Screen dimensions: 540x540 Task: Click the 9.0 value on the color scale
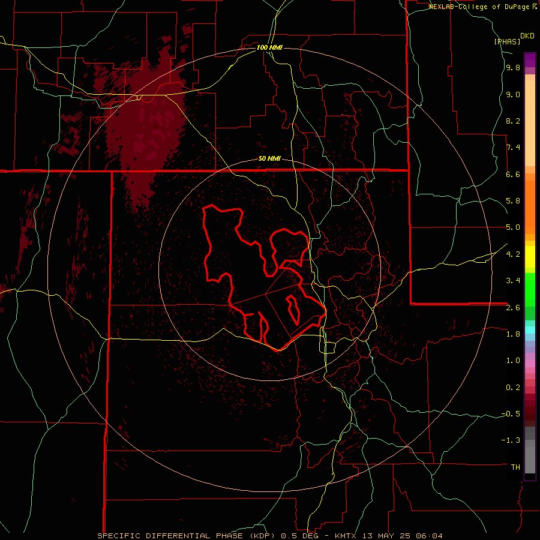pos(513,94)
